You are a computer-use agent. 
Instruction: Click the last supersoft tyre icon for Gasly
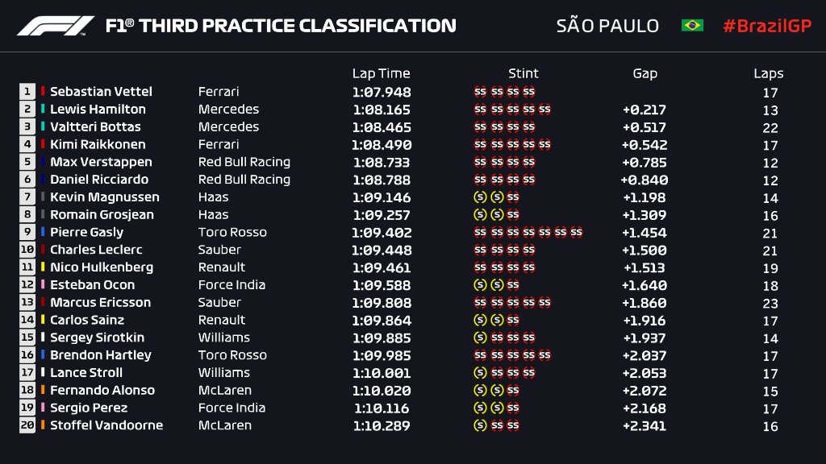[x=576, y=233]
